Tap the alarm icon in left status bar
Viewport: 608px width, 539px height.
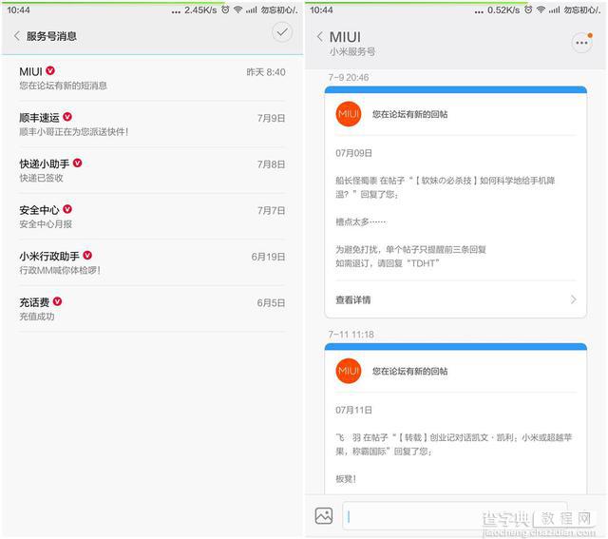(225, 10)
